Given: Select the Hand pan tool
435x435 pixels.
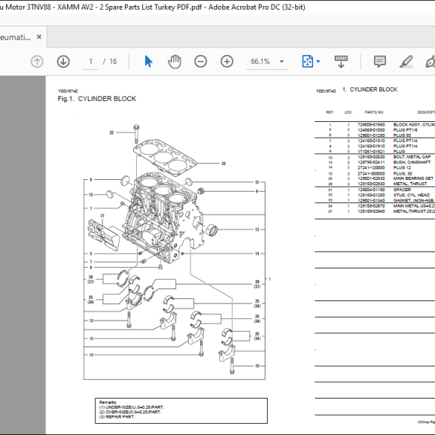Looking at the screenshot, I should (175, 61).
